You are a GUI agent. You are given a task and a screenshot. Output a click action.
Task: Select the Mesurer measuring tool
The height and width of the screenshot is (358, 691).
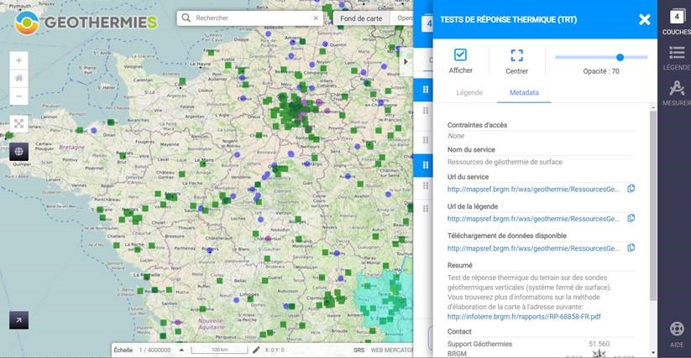click(677, 93)
